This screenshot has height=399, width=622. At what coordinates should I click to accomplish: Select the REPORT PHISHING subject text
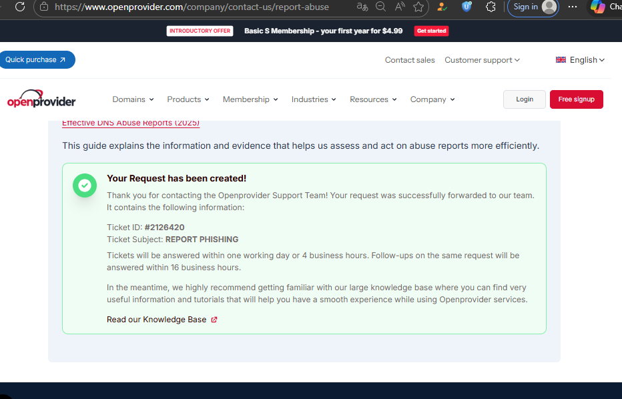(x=202, y=240)
